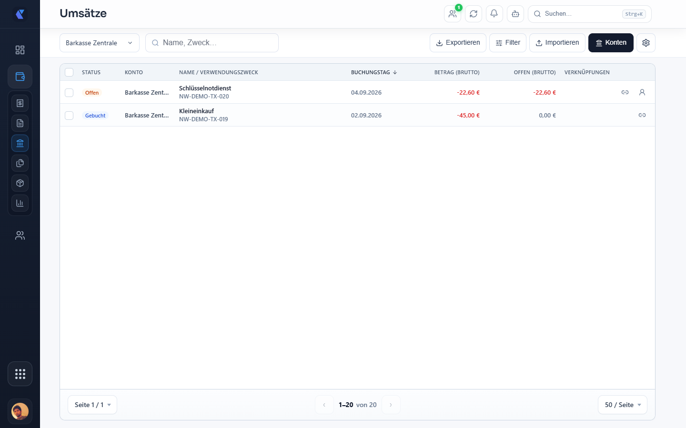Open the app launcher dots grid
This screenshot has height=428, width=686.
coord(20,374)
